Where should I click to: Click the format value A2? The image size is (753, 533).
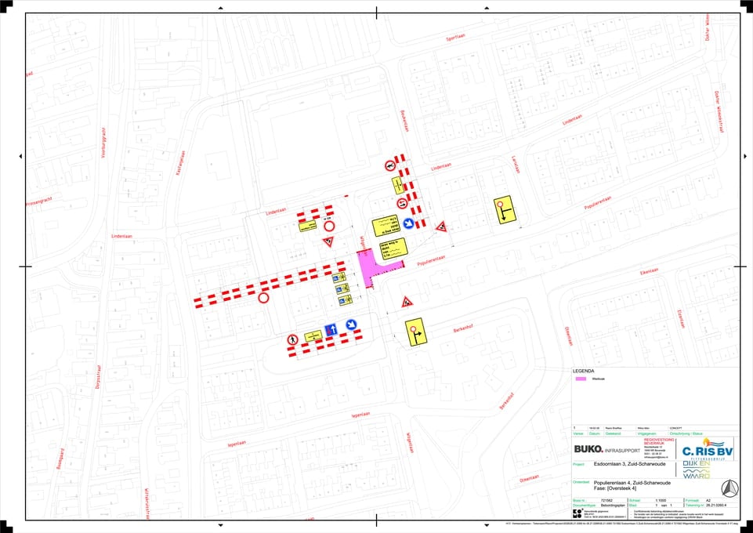[x=708, y=500]
